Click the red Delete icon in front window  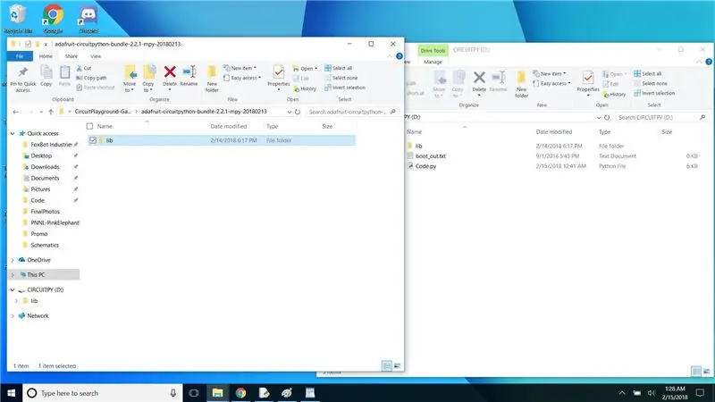pyautogui.click(x=170, y=72)
